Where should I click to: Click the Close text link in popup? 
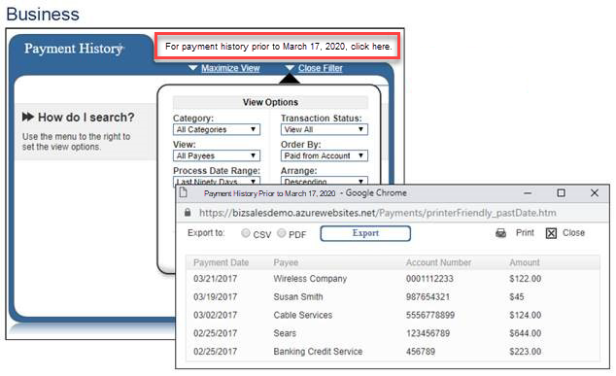click(x=573, y=232)
